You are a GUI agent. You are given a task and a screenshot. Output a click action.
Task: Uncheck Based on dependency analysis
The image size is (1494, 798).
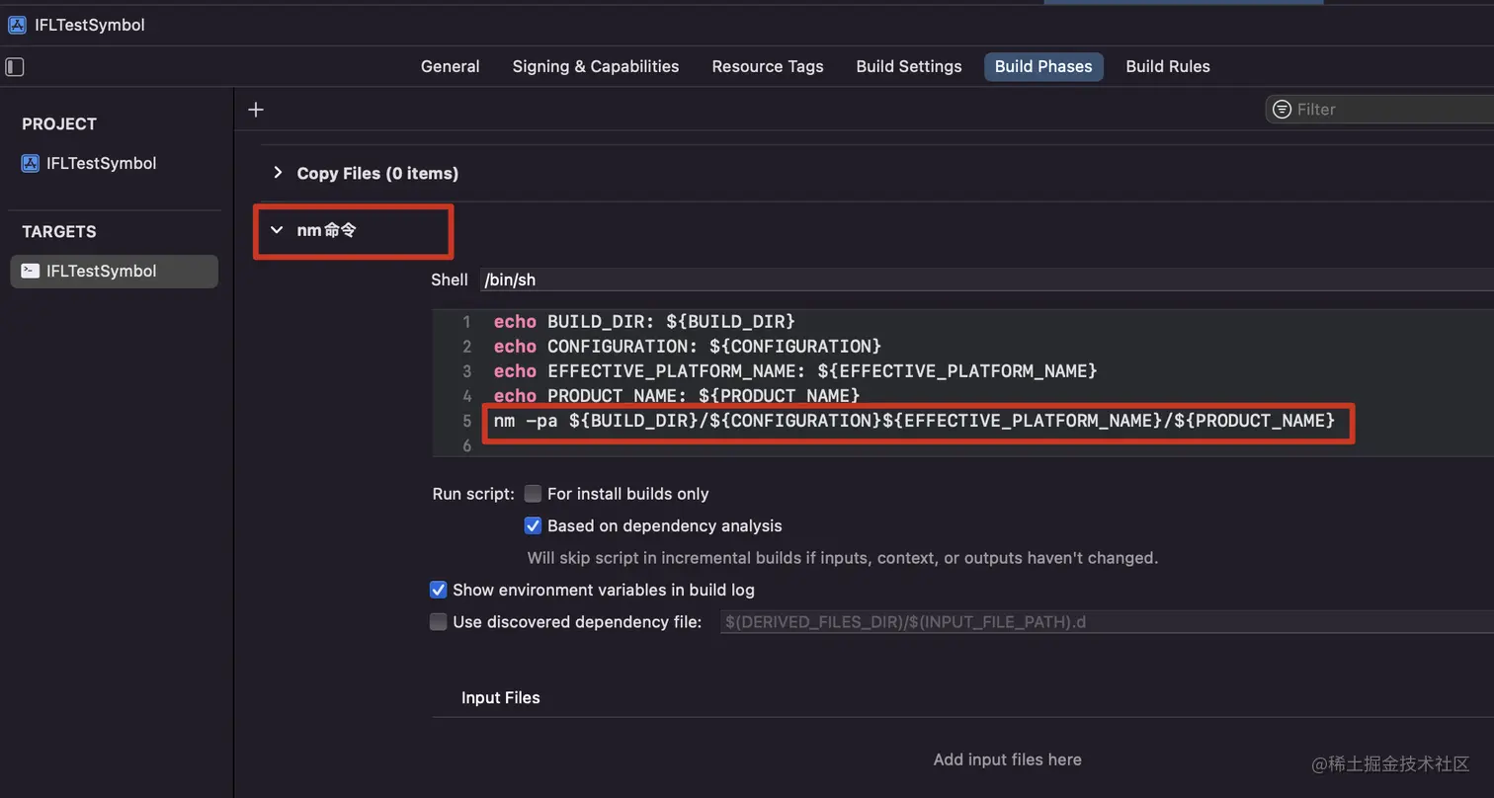(533, 525)
